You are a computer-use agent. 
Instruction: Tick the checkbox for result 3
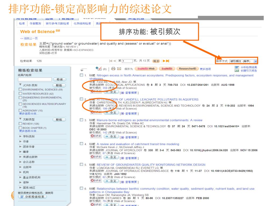(x=81, y=120)
